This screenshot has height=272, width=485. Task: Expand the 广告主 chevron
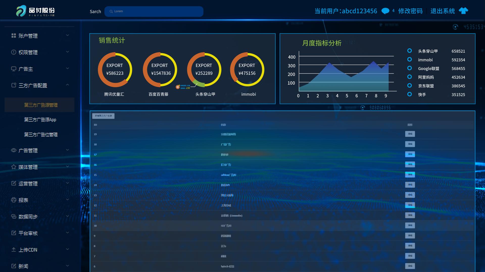tap(67, 68)
